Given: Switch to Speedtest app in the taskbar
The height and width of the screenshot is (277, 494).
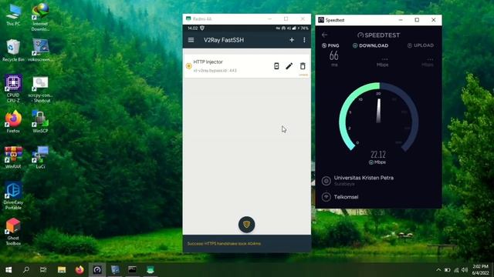Looking at the screenshot, I should point(97,270).
